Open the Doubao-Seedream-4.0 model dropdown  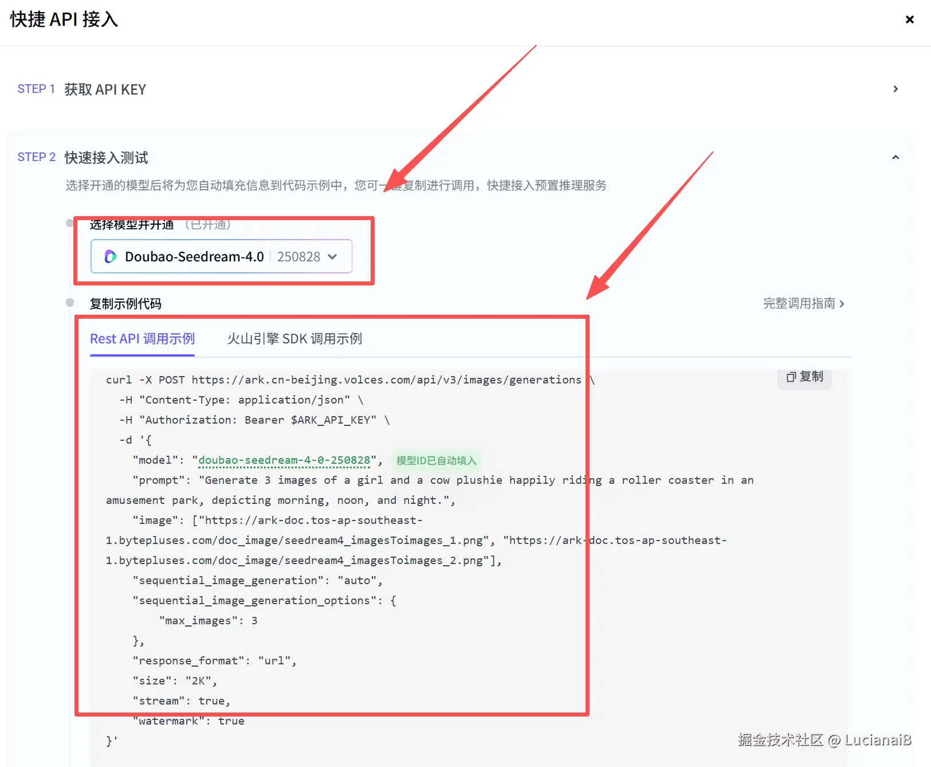(221, 256)
